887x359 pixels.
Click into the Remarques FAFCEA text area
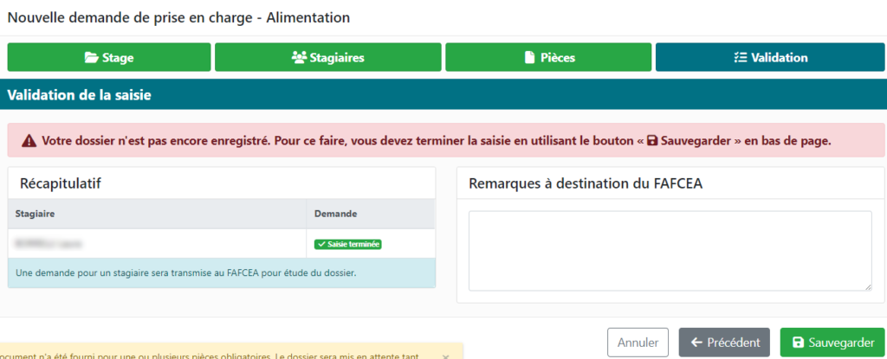click(670, 251)
